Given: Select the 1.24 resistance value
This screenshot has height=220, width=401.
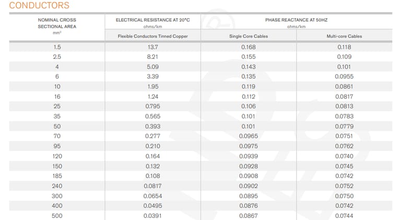Looking at the screenshot, I should coord(152,96).
